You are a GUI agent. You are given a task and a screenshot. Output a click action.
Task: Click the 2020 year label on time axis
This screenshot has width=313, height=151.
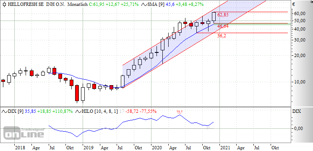[x=157, y=148]
